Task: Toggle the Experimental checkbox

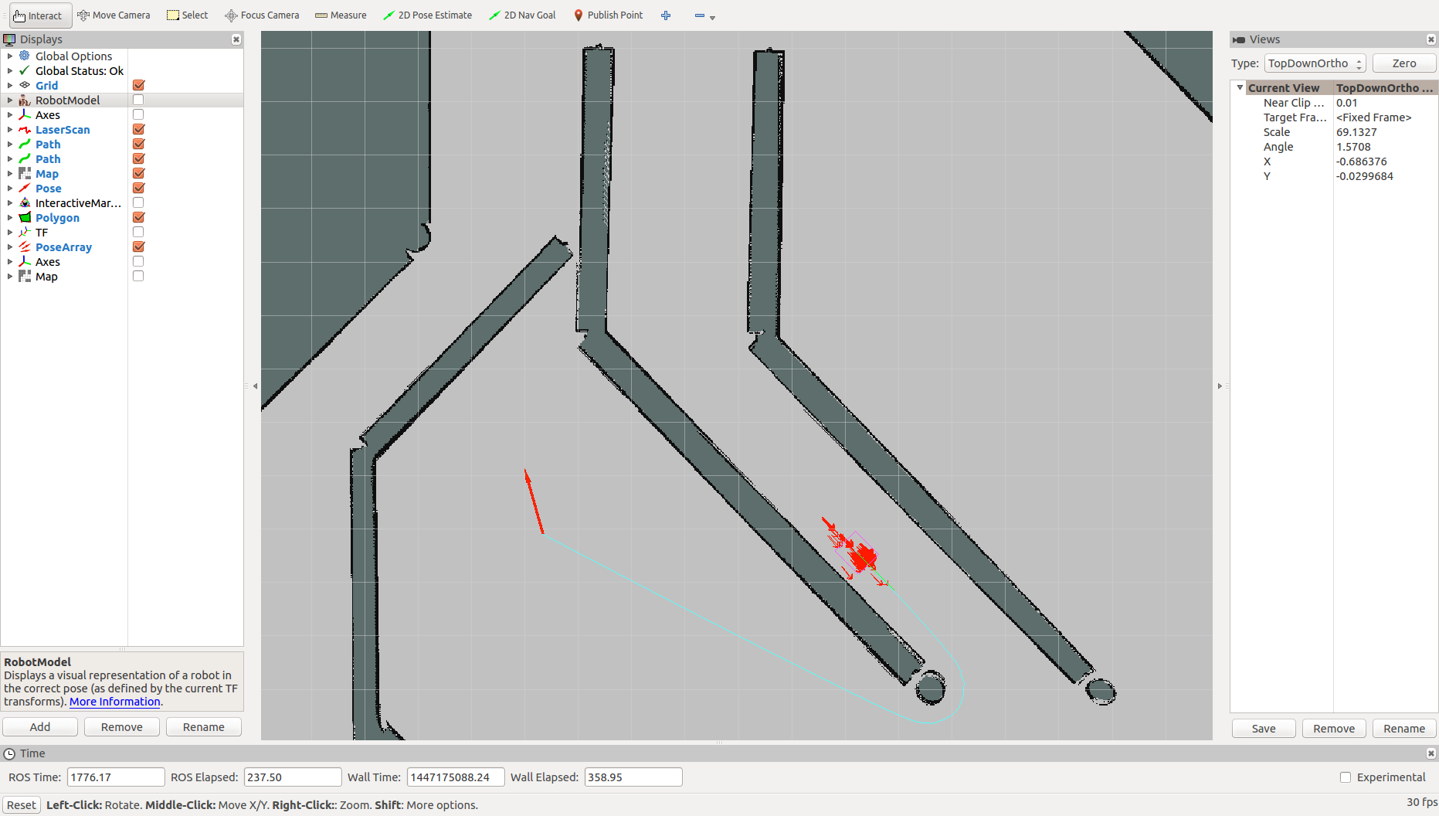Action: pos(1346,777)
